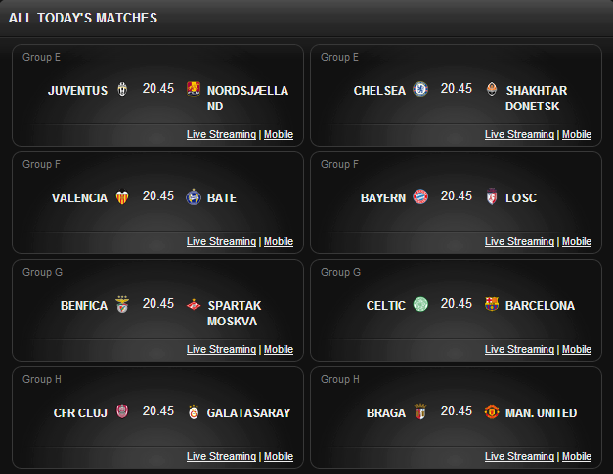The image size is (613, 474).
Task: Open Live Streaming for Celtic vs Barcelona
Action: coord(519,350)
